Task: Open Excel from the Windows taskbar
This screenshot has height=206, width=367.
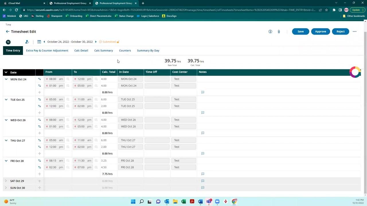Action: click(183, 201)
